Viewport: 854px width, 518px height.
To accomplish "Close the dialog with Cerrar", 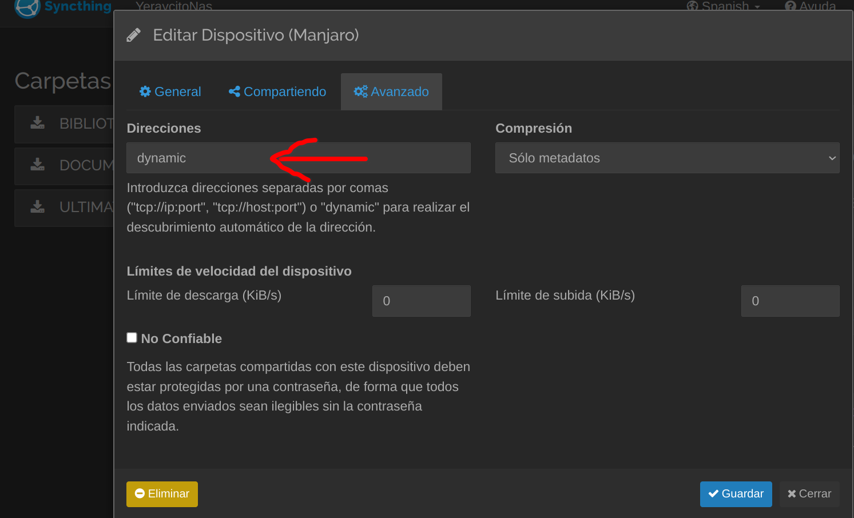I will 809,494.
